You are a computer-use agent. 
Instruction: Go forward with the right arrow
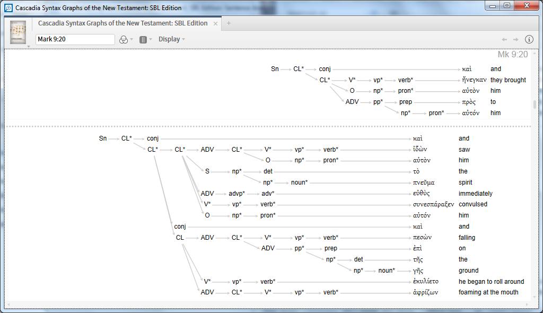tap(515, 39)
